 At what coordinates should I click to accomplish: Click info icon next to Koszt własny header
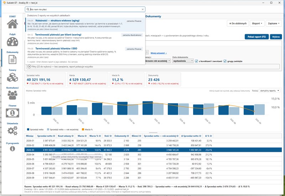coord(73,136)
